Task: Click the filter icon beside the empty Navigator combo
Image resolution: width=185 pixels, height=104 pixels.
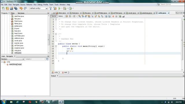Action: pyautogui.click(x=47, y=59)
